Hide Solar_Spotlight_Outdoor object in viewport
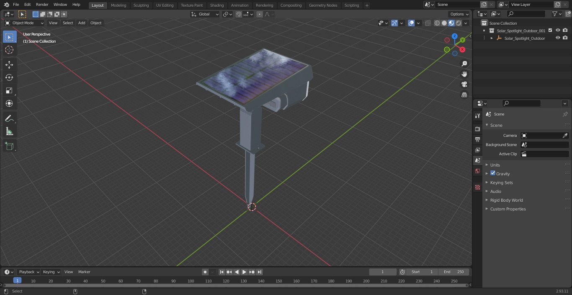Viewport: 572px width, 295px height. pyautogui.click(x=558, y=38)
